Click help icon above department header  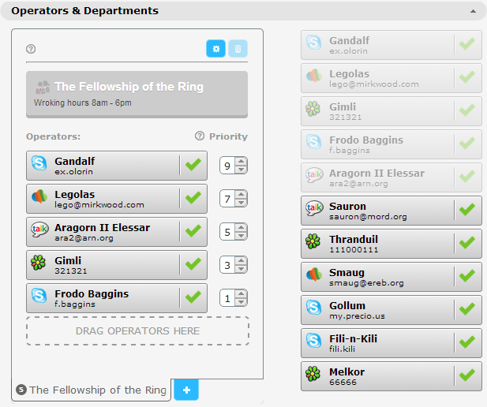[x=31, y=49]
